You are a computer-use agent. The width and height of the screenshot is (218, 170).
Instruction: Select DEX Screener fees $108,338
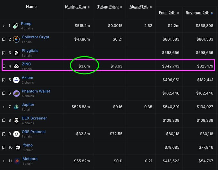pyautogui.click(x=171, y=120)
